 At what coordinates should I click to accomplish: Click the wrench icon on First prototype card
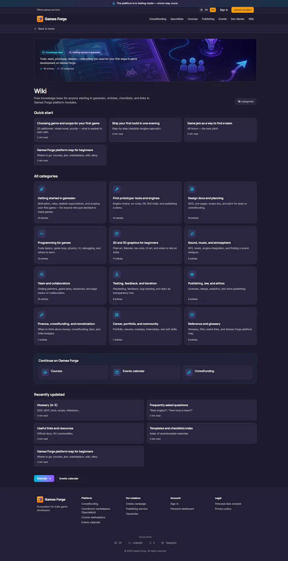tap(117, 189)
